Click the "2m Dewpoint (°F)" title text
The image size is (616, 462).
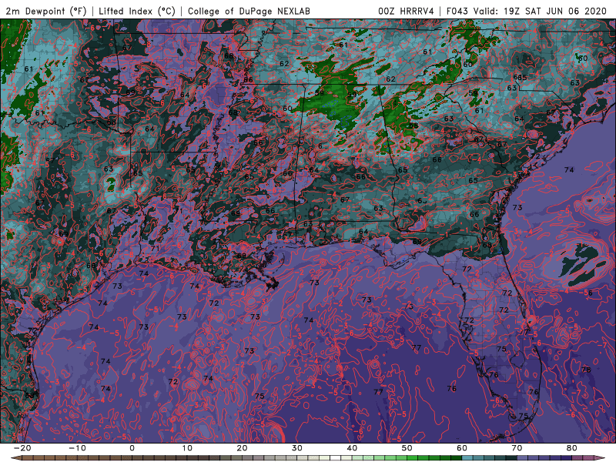pyautogui.click(x=45, y=11)
